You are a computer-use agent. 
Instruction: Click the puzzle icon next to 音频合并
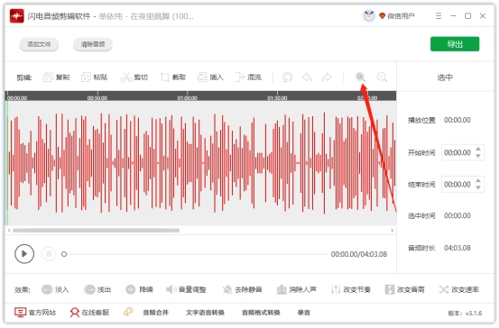pos(128,312)
